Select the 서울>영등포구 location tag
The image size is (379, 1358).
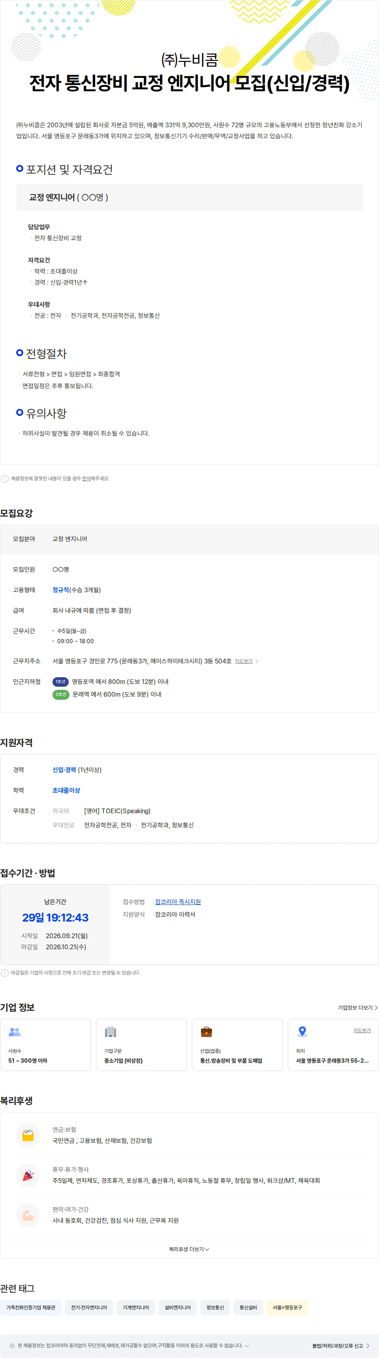[287, 1307]
